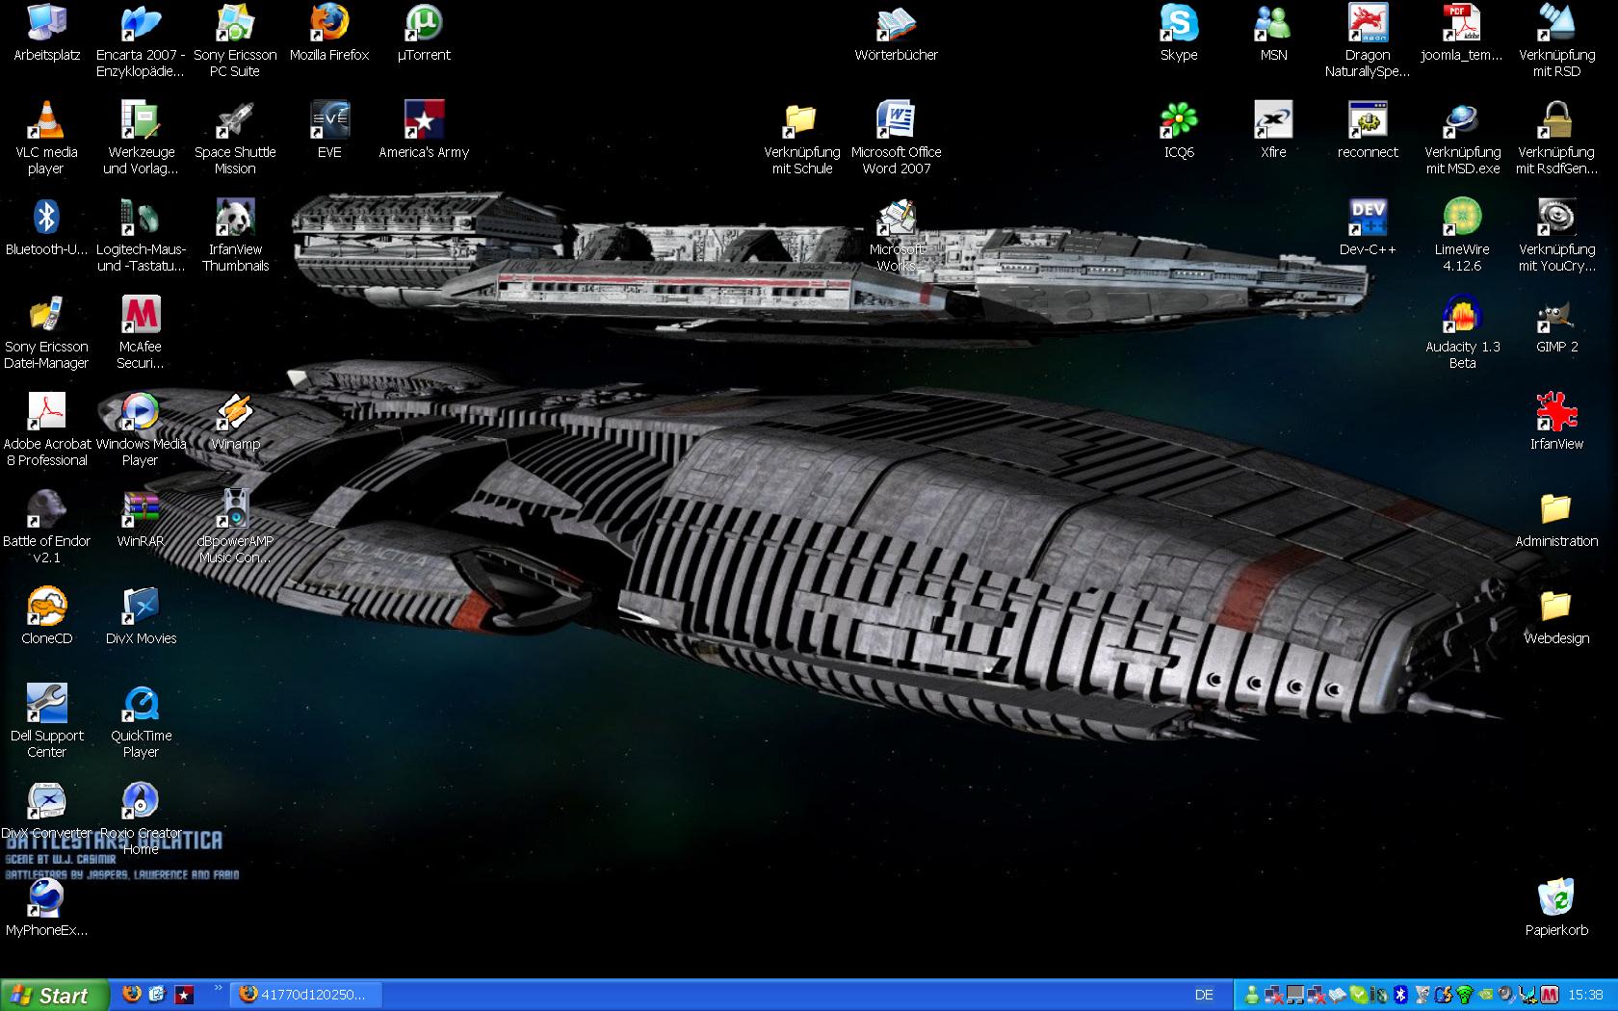This screenshot has height=1011, width=1618.
Task: Open Audacity 1.3 Beta shortcut
Action: pyautogui.click(x=1462, y=316)
